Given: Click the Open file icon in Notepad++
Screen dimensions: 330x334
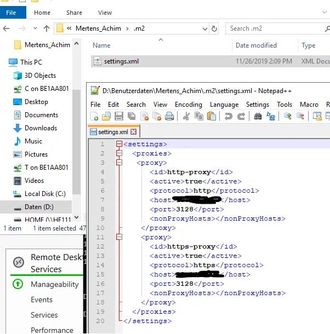Looking at the screenshot, I should click(106, 116).
